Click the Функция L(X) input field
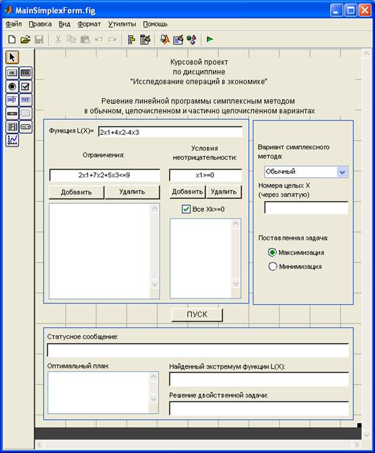Image resolution: width=375 pixels, height=453 pixels. [x=170, y=132]
